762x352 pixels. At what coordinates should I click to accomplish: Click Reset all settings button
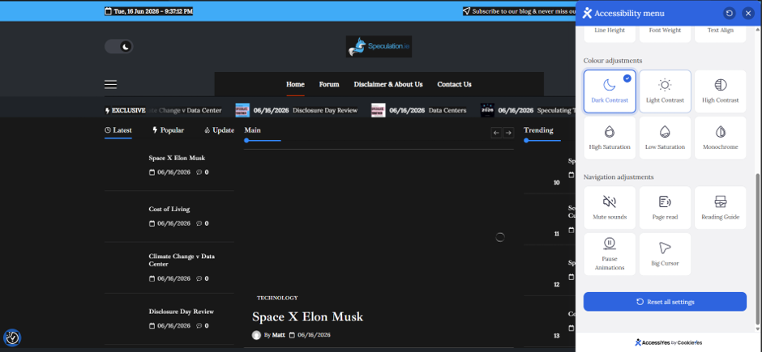click(665, 302)
